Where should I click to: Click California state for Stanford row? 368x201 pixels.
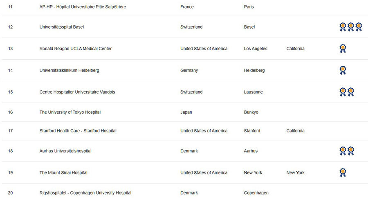click(295, 131)
